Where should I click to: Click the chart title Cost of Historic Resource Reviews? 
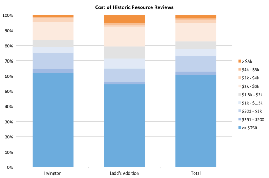coord(134,7)
